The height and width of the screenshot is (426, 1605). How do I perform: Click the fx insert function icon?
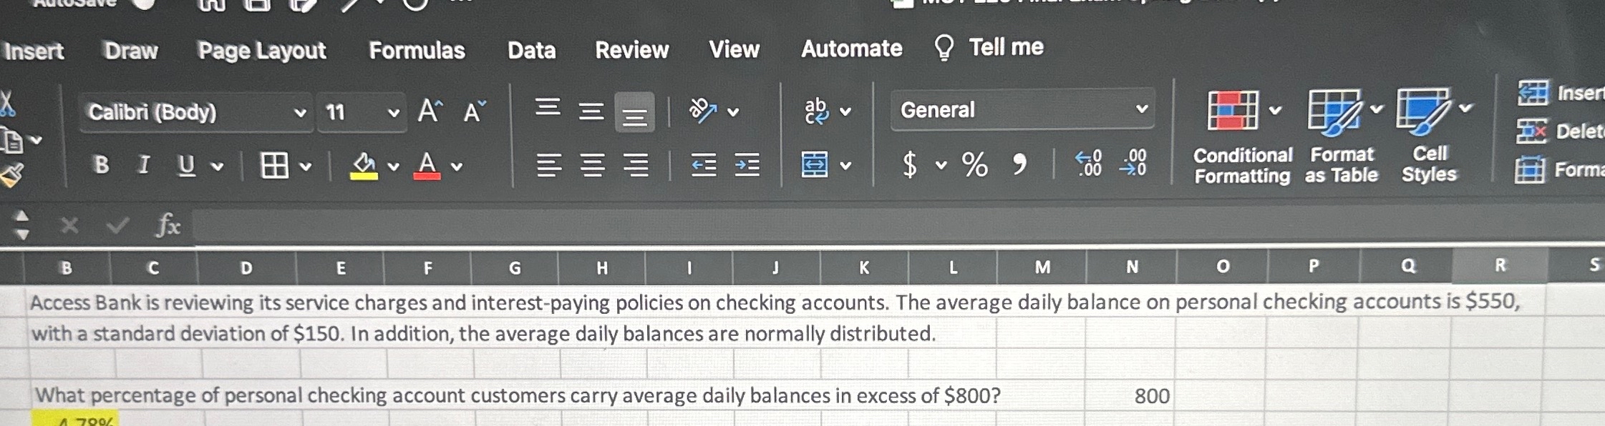click(x=168, y=226)
